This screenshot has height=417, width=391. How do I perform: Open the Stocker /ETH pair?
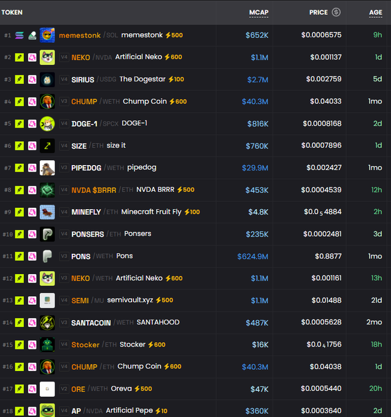(x=94, y=345)
